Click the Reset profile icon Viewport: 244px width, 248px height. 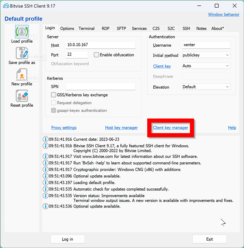(22, 96)
